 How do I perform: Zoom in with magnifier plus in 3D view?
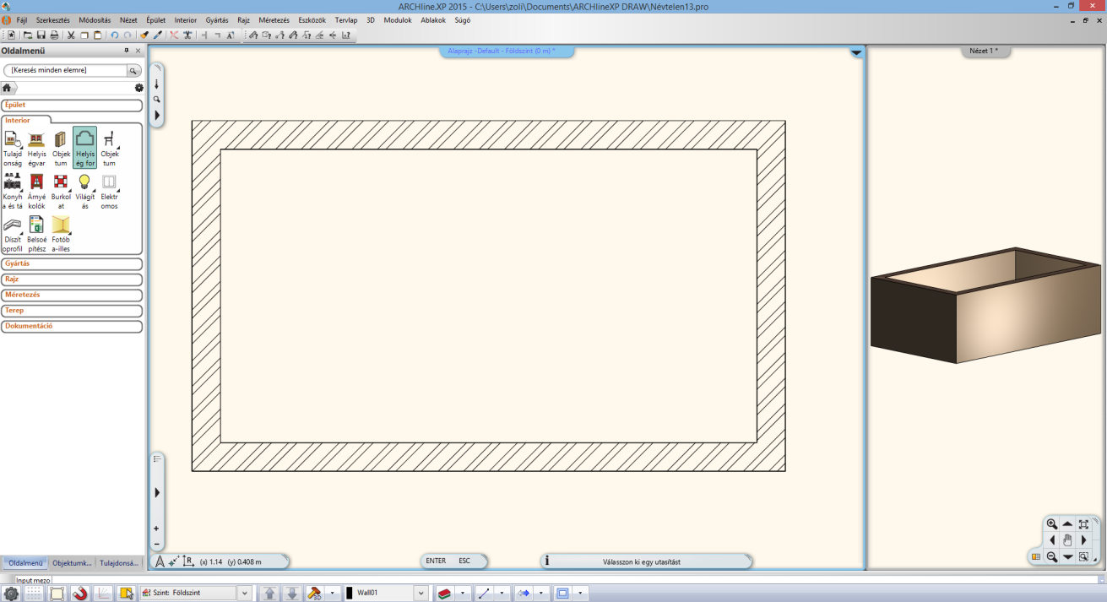[x=1051, y=524]
